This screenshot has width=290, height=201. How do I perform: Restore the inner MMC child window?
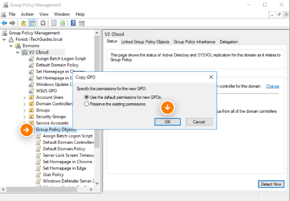[x=279, y=14]
